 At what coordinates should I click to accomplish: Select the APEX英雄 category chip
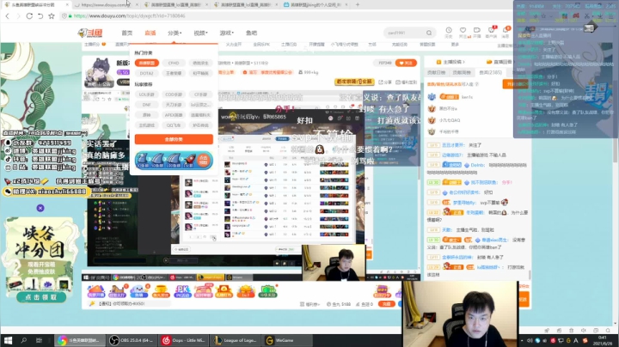click(x=174, y=115)
